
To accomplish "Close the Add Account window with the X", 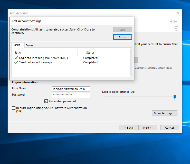I will 178,13.
